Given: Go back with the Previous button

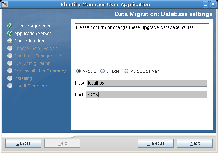Looking at the screenshot, I should (156, 143).
